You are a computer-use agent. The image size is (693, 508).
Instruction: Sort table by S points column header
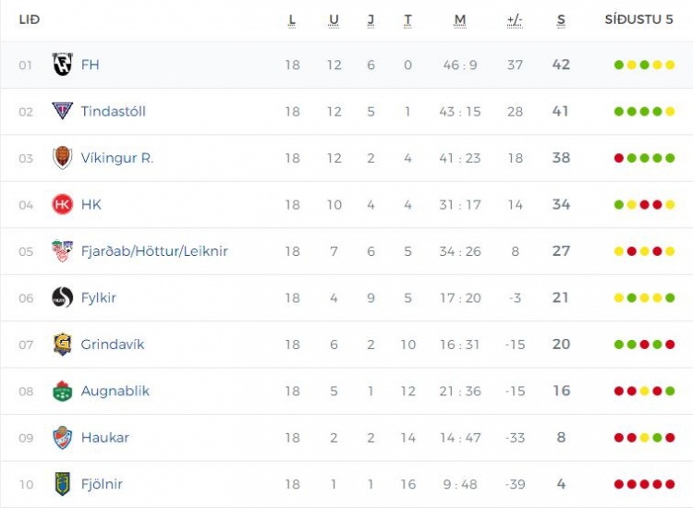561,20
